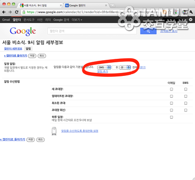Image resolution: width=195 pixels, height=180 pixels.
Task: Click the Google logo
Action: point(23,31)
